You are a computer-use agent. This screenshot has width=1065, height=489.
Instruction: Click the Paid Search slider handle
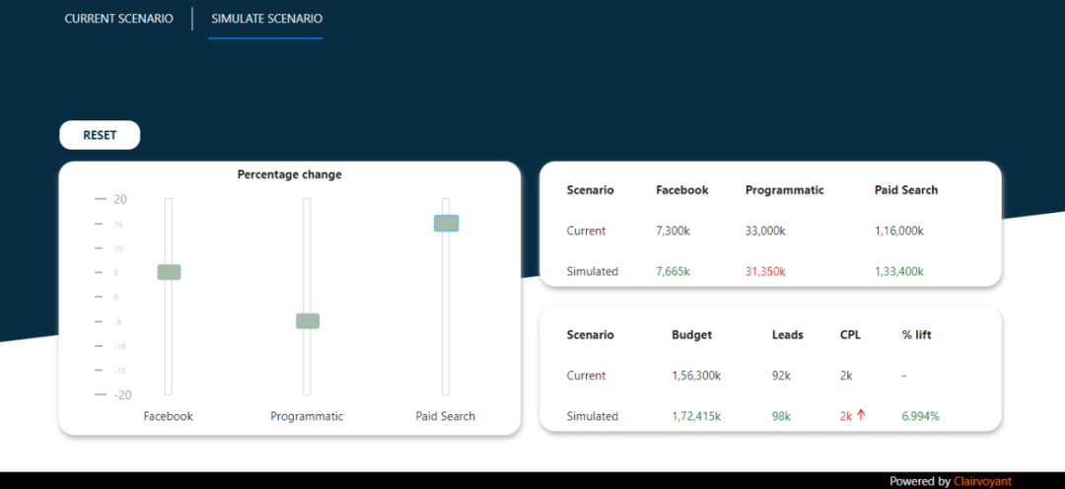447,224
